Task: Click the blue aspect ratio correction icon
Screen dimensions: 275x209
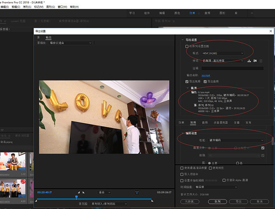Action: click(x=137, y=192)
